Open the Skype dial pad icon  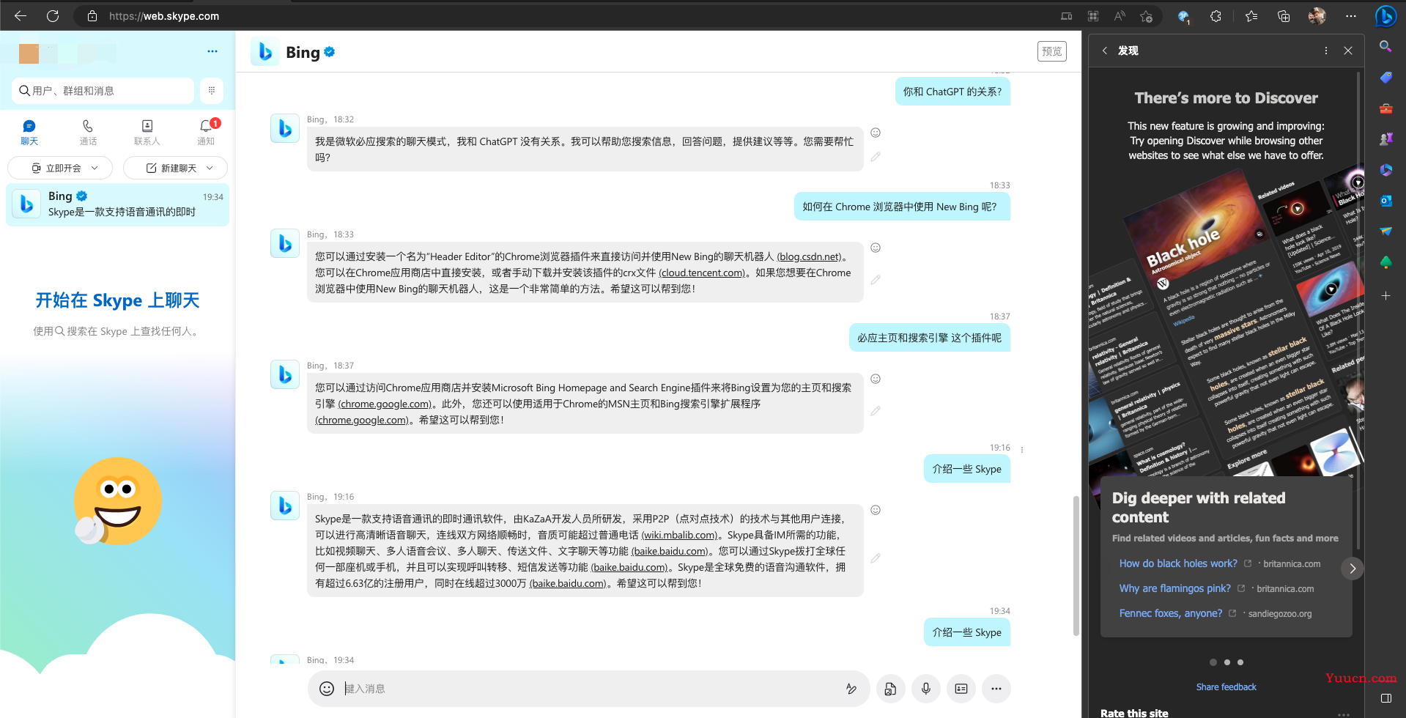[x=212, y=91]
